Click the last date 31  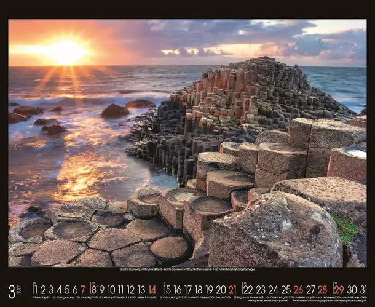coord(363,290)
